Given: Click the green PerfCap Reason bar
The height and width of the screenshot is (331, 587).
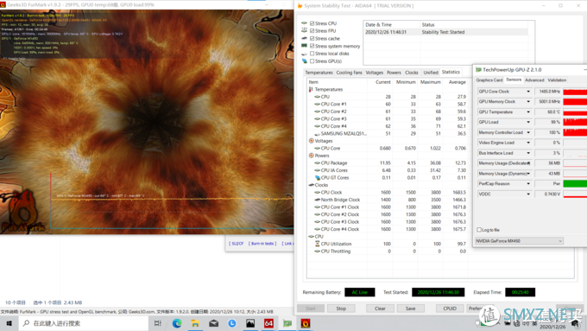Looking at the screenshot, I should pyautogui.click(x=575, y=184).
